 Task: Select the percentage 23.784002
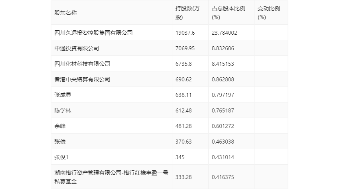225,33
